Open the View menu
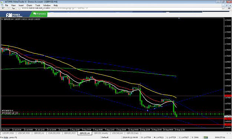Screen dimensions: 232x139 (x=13, y=5)
